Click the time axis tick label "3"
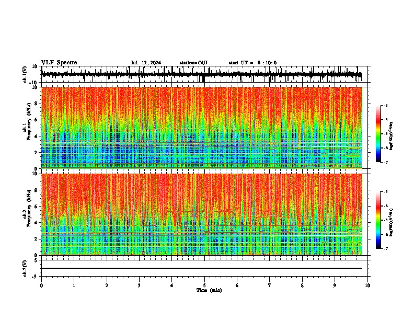414x320 pixels. tap(139, 285)
